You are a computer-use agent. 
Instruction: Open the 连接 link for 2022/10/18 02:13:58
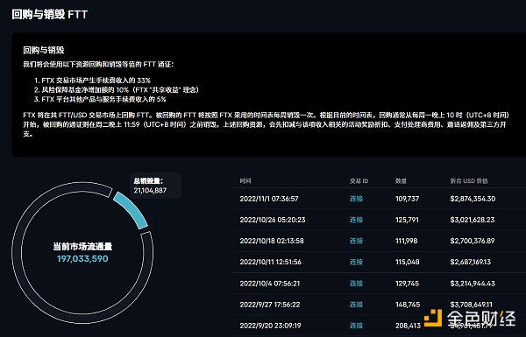(x=356, y=241)
